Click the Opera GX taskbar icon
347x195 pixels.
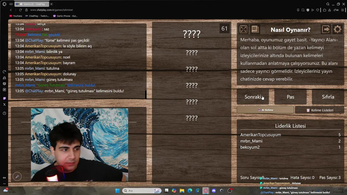pos(206,191)
